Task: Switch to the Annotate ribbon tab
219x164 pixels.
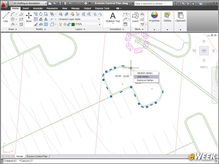Action: click(38, 9)
